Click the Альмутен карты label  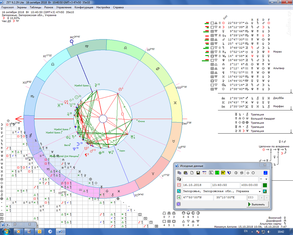270,224
